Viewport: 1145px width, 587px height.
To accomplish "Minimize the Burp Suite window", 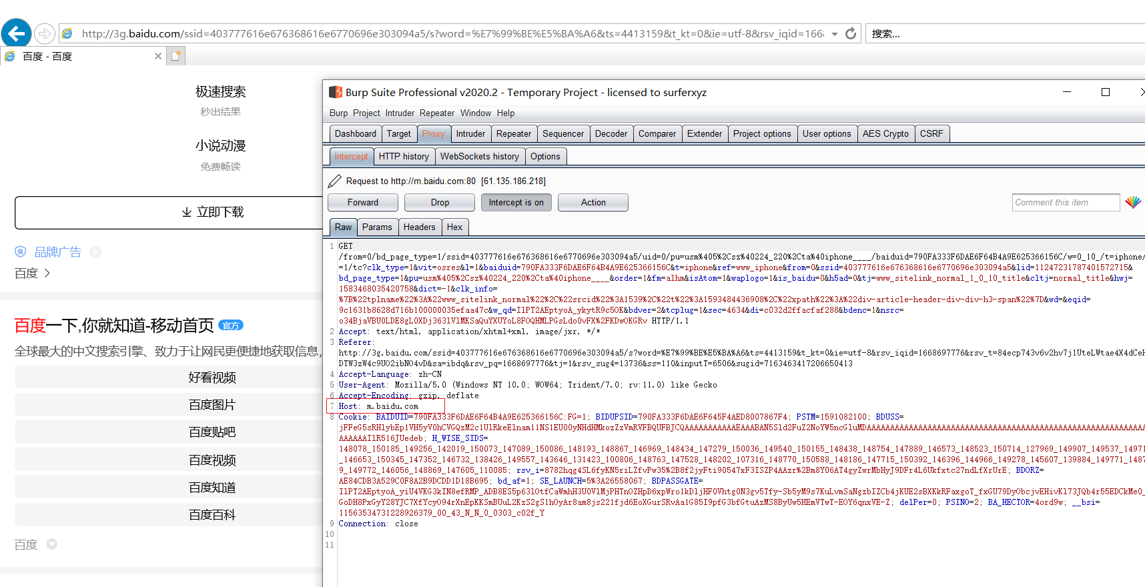I will pyautogui.click(x=1067, y=92).
